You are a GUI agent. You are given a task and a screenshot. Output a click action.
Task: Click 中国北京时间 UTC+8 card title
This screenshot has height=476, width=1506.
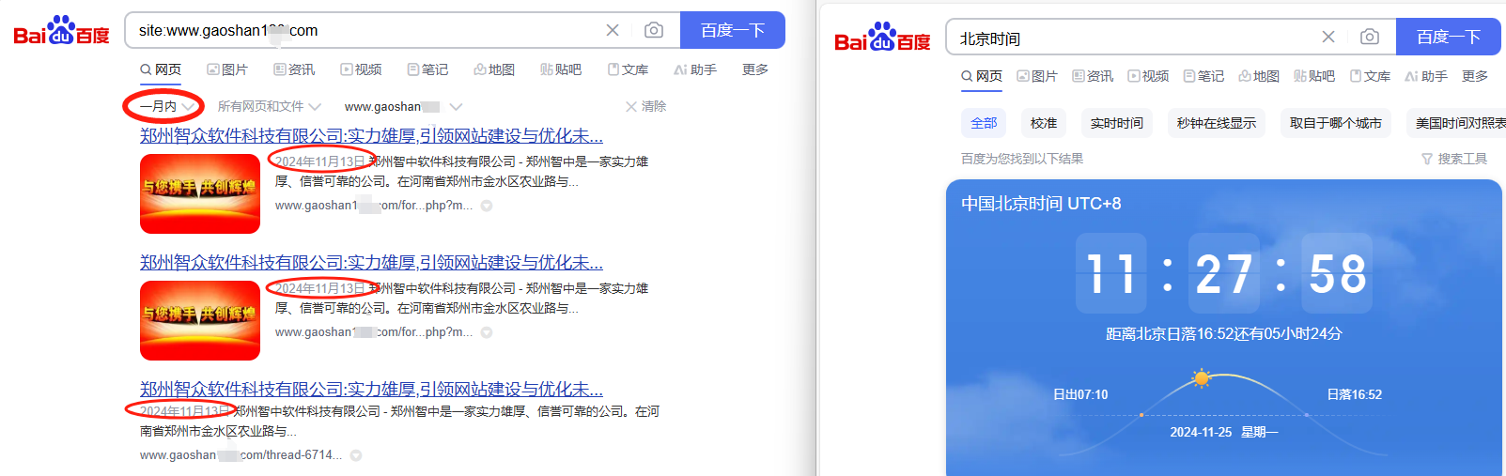click(1041, 204)
